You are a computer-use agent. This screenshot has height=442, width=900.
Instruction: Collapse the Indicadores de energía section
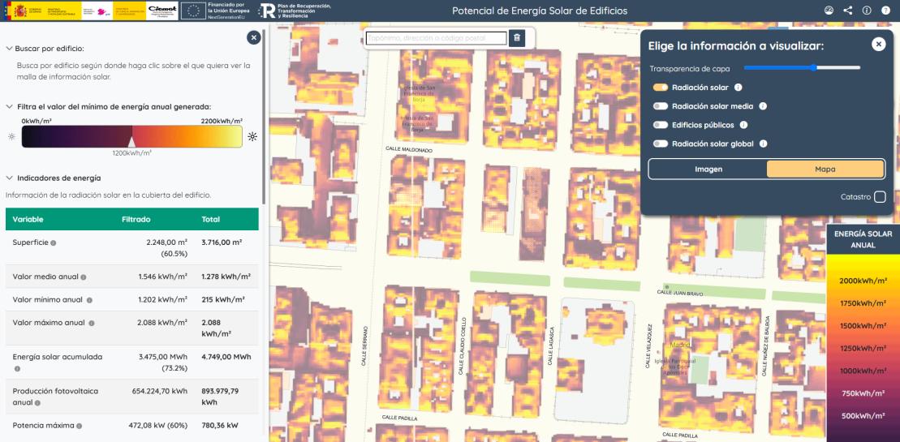tap(9, 178)
